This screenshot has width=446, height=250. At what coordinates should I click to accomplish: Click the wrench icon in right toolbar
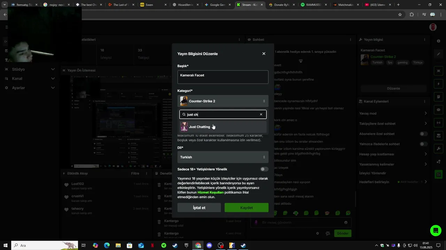(x=438, y=149)
